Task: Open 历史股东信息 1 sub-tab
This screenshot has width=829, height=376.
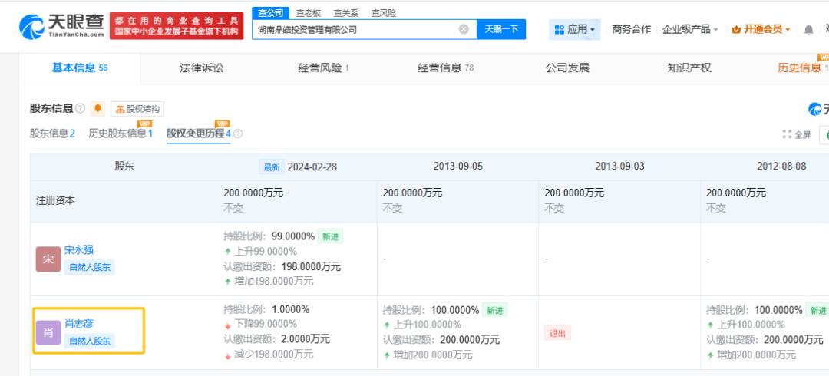Action: (x=121, y=134)
